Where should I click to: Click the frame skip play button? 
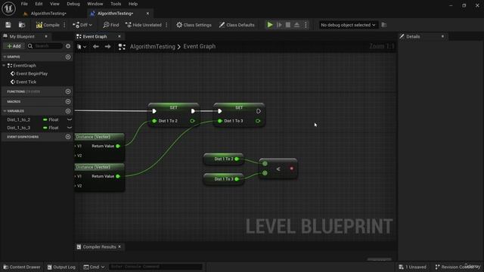click(x=279, y=25)
